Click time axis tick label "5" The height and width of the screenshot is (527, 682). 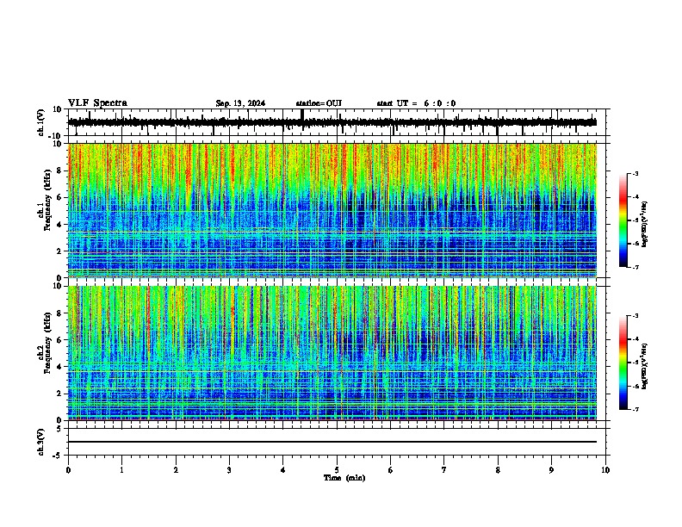click(x=337, y=470)
